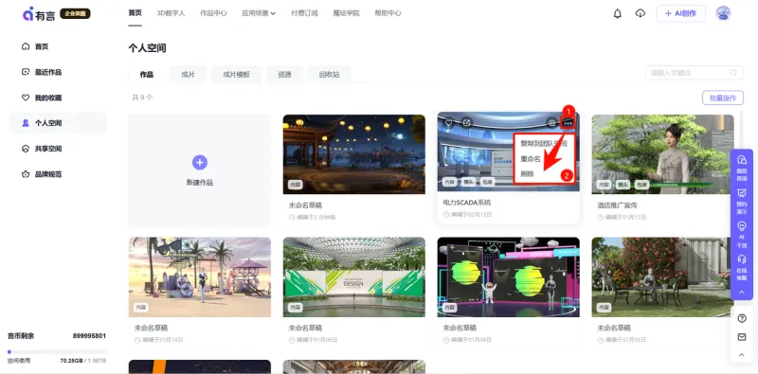Open AI千问 assistant icon
Image resolution: width=758 pixels, height=374 pixels.
coord(742,235)
